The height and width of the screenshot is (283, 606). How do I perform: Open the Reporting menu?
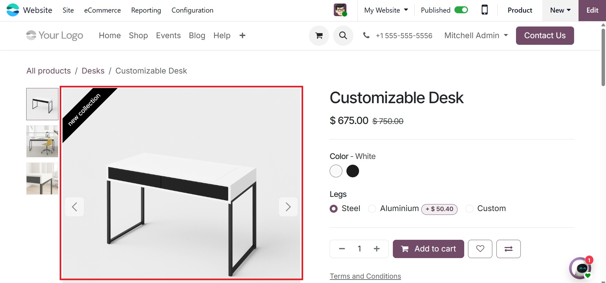point(146,10)
